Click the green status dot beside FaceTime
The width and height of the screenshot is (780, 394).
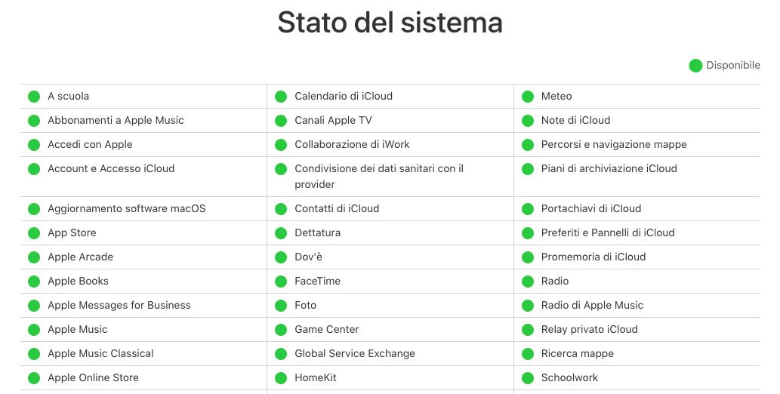coord(281,282)
